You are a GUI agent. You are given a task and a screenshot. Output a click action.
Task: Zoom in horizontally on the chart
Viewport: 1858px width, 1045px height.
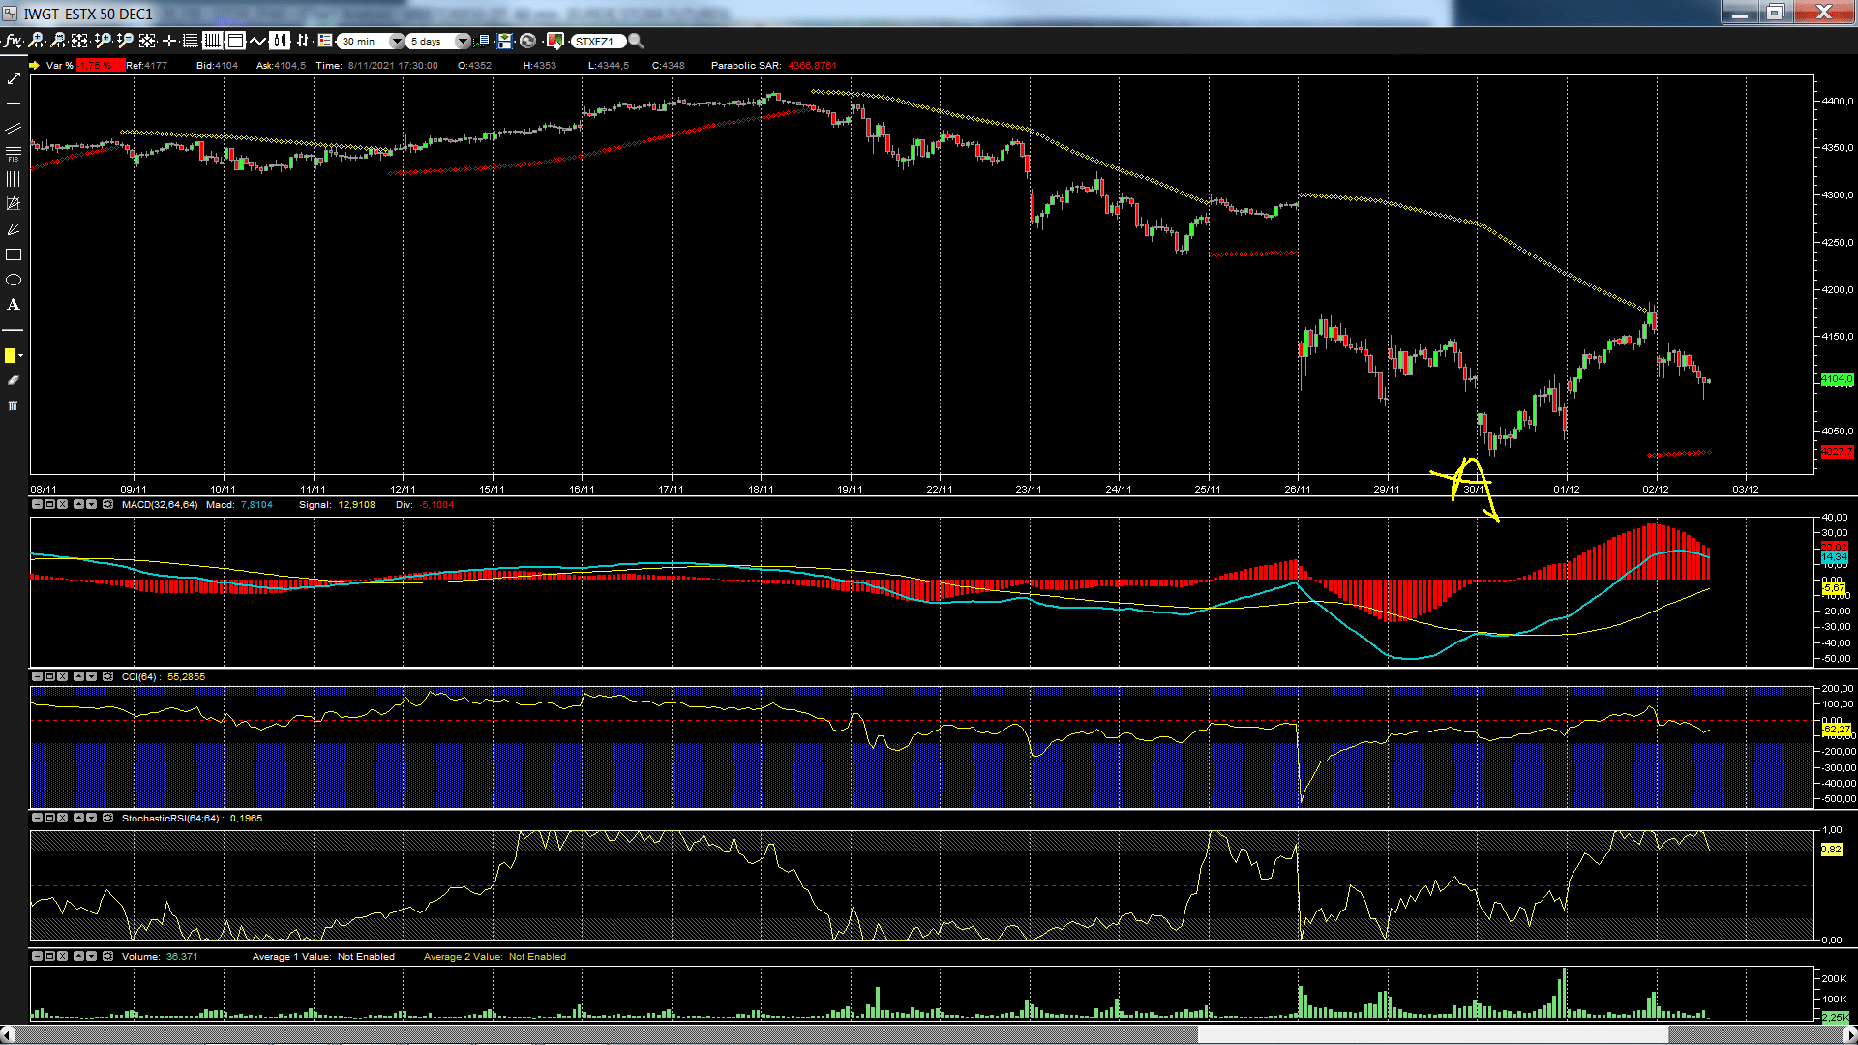point(36,41)
